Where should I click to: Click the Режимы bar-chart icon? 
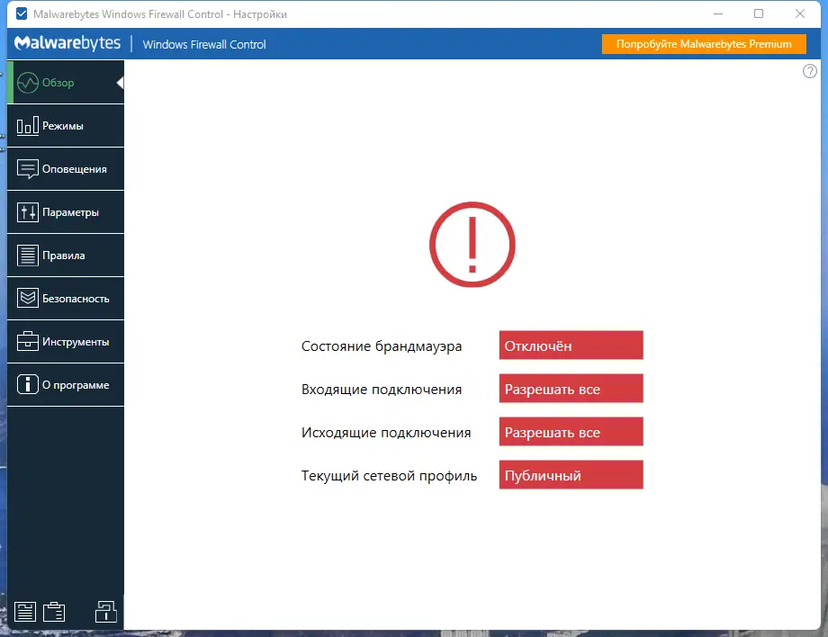pos(28,126)
